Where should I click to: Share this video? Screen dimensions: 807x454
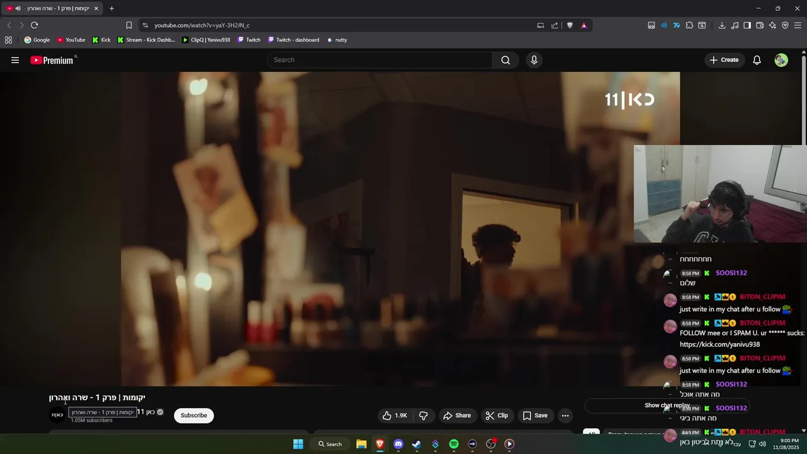pyautogui.click(x=457, y=416)
